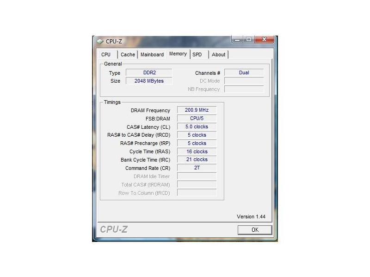This screenshot has height=277, width=370.
Task: Click the DRAM Idle Timer label
Action: click(152, 176)
